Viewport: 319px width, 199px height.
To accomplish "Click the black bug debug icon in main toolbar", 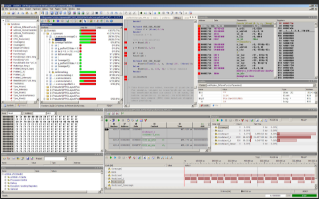I will click(141, 13).
